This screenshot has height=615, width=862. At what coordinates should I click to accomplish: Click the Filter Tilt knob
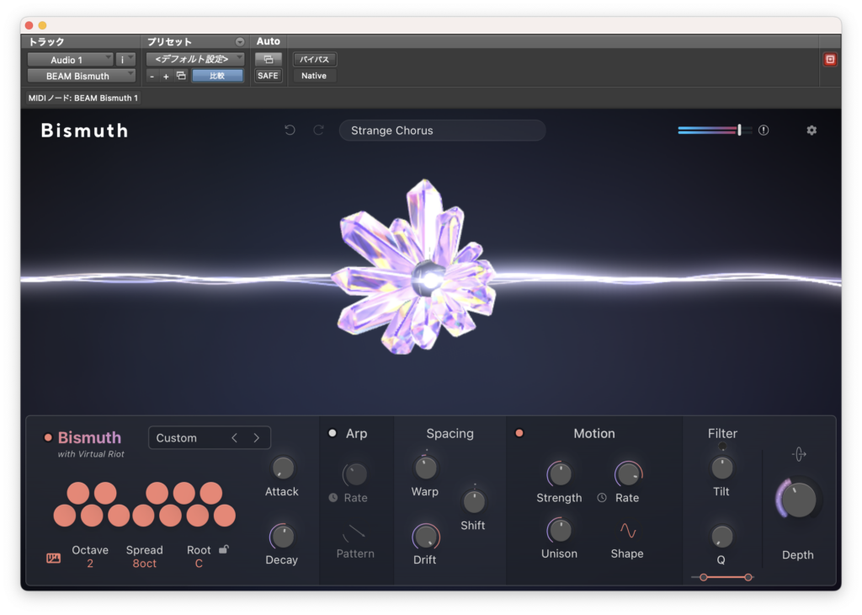(x=721, y=468)
